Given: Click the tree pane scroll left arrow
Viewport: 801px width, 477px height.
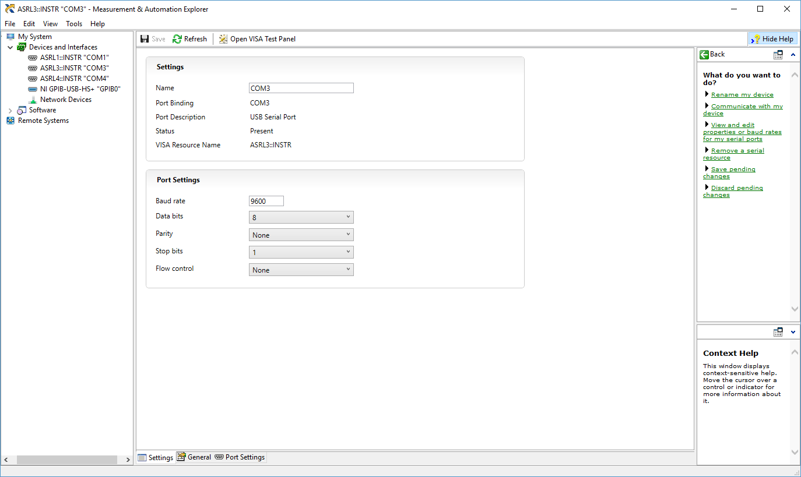Looking at the screenshot, I should pyautogui.click(x=6, y=460).
